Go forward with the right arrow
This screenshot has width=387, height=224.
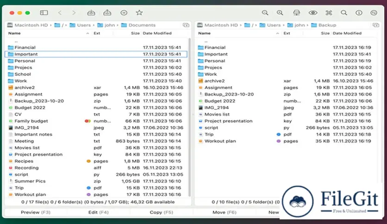click(x=74, y=12)
